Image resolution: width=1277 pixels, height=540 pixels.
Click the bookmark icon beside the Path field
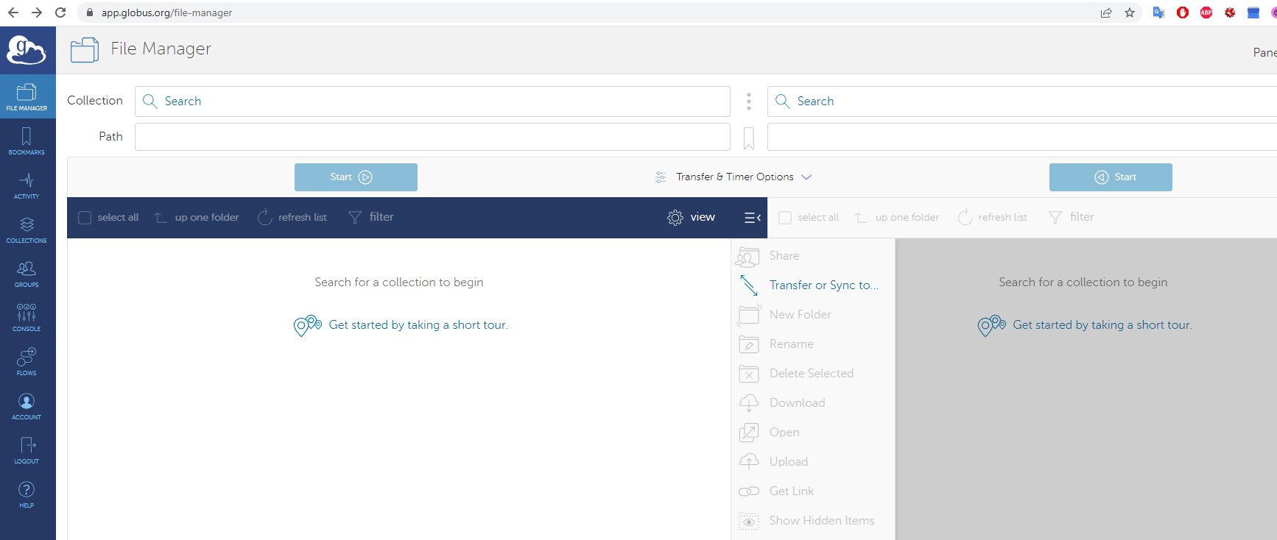tap(749, 138)
